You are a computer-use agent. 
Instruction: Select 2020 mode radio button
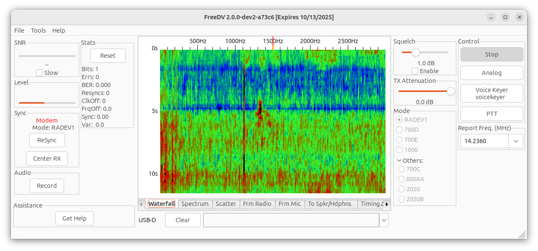[401, 189]
